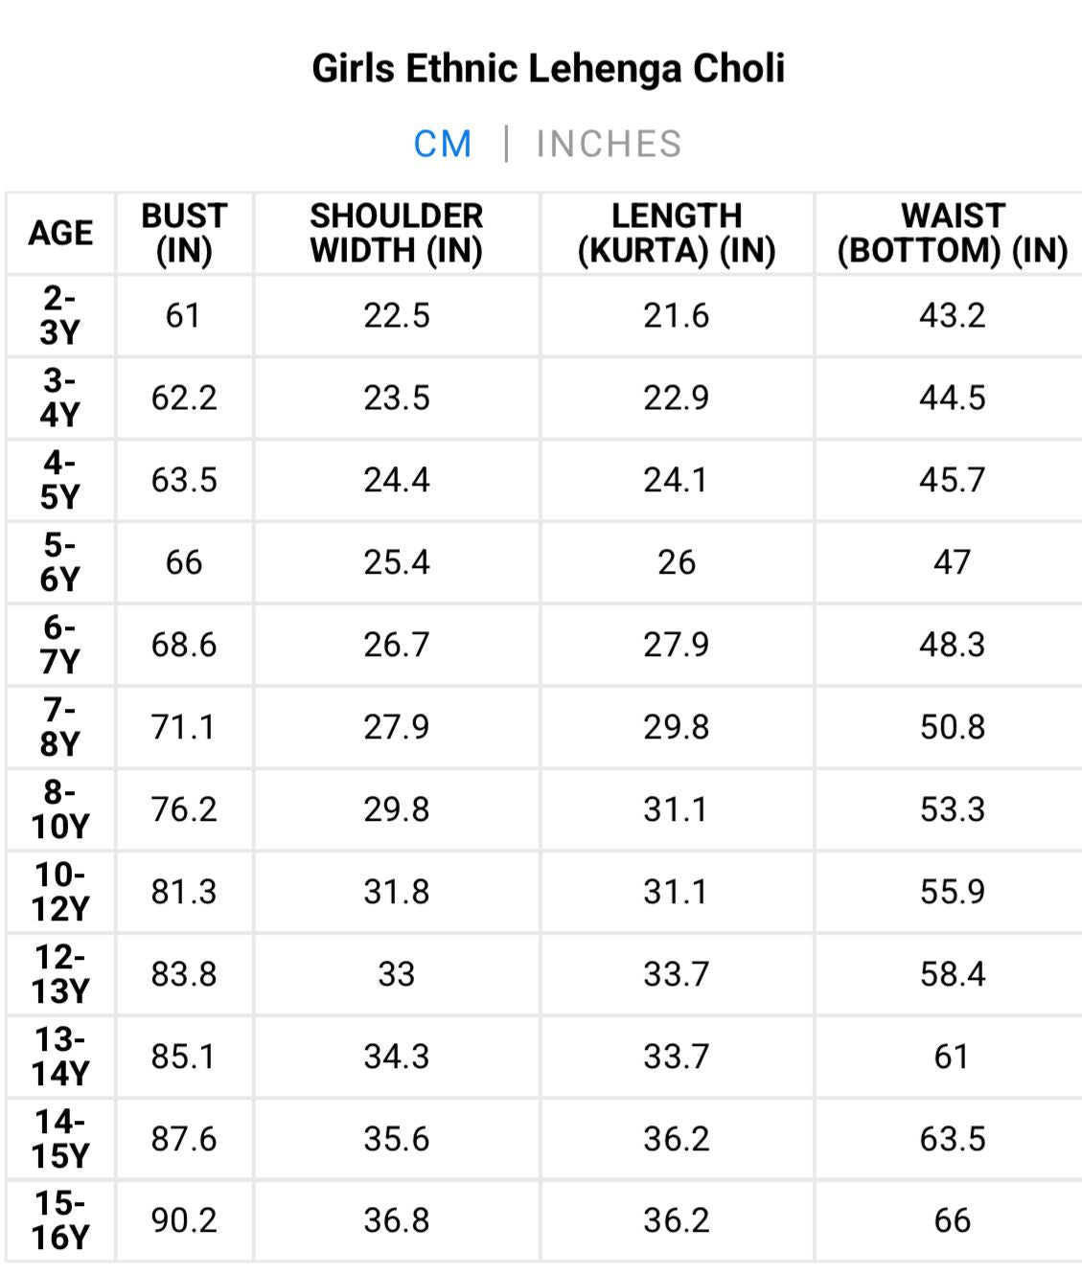
Task: Switch units to INCHES
Action: pyautogui.click(x=609, y=144)
